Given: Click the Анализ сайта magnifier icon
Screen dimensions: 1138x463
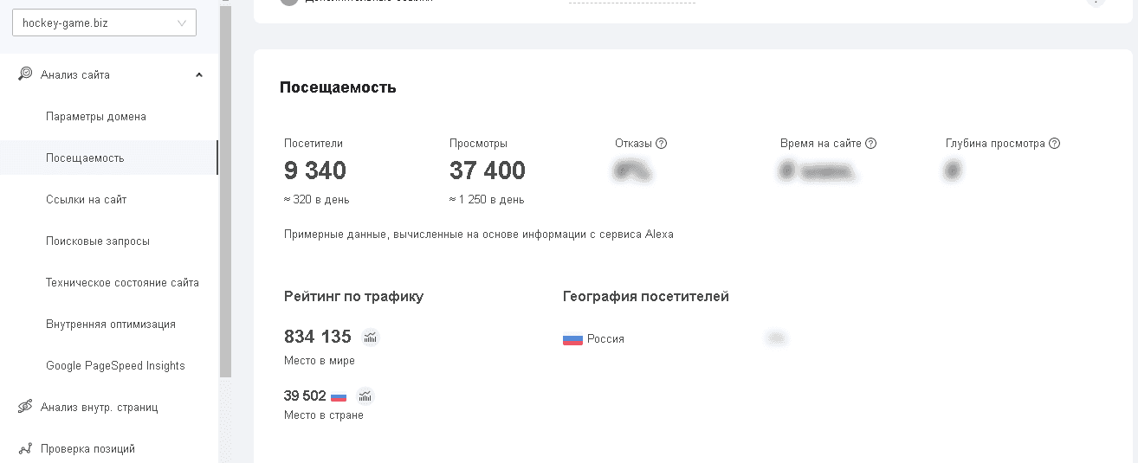Looking at the screenshot, I should click(x=26, y=74).
